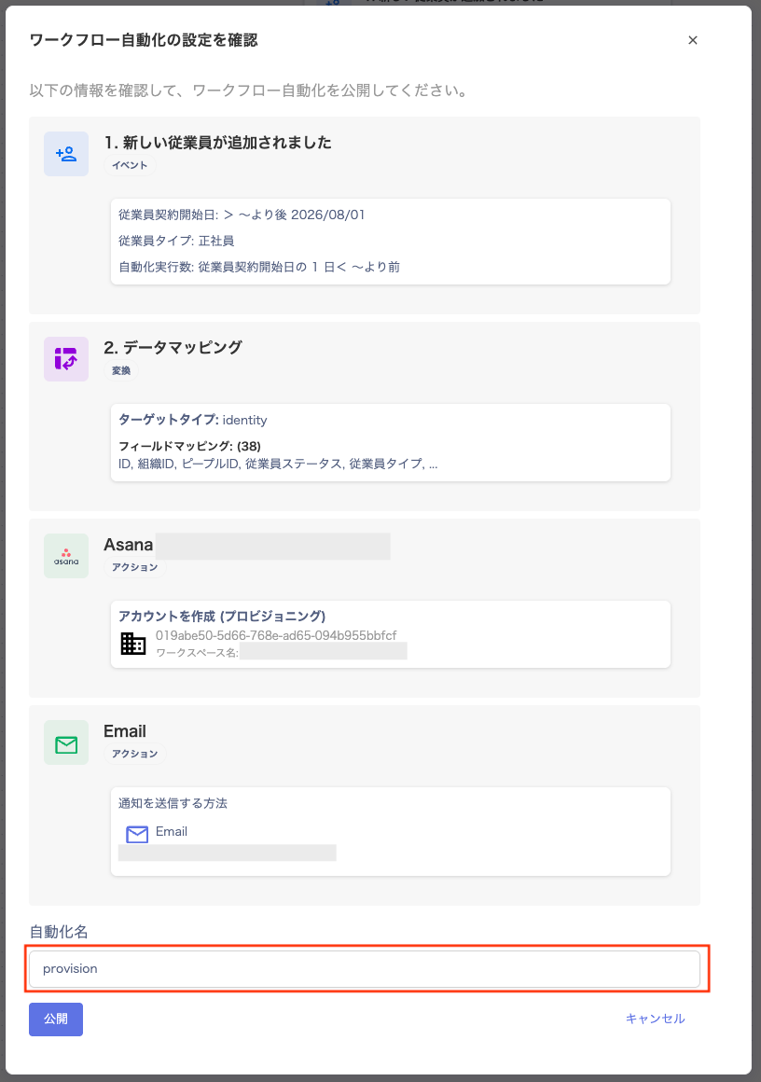
Task: Click the アクション tag under Asana
Action: click(135, 567)
